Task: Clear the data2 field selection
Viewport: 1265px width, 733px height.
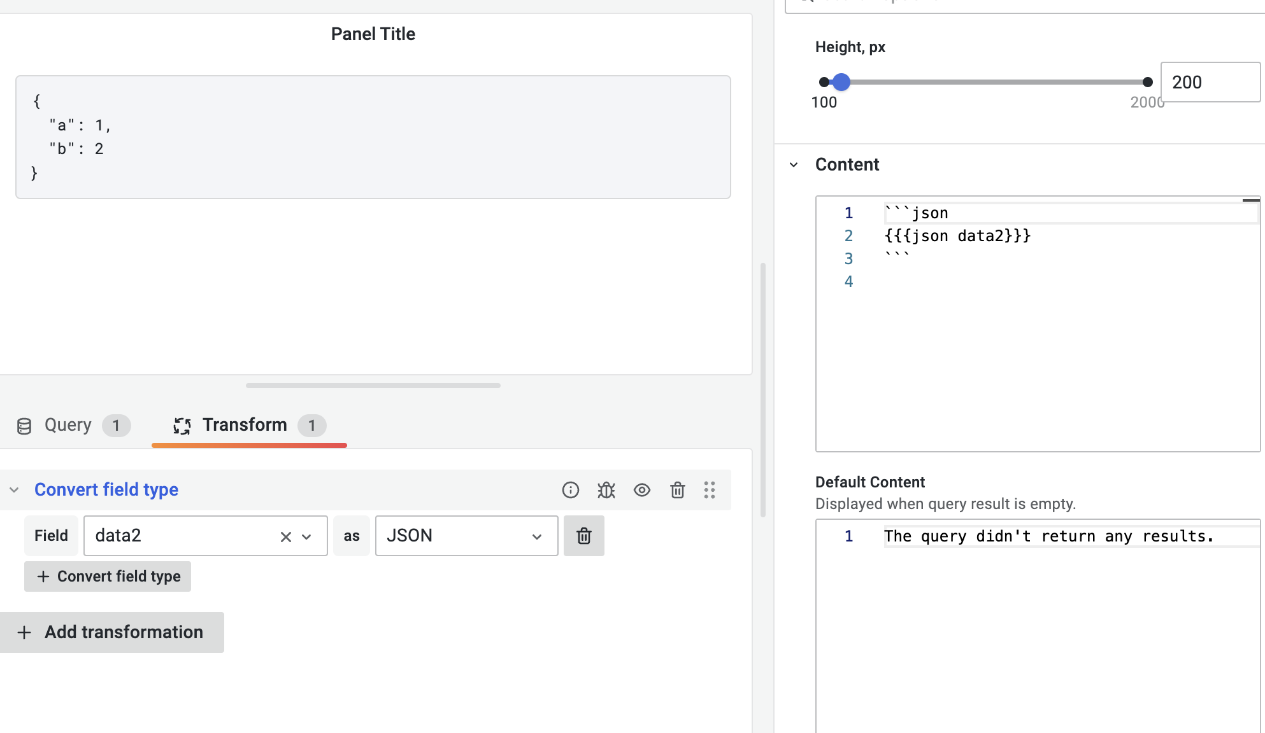Action: (x=284, y=536)
